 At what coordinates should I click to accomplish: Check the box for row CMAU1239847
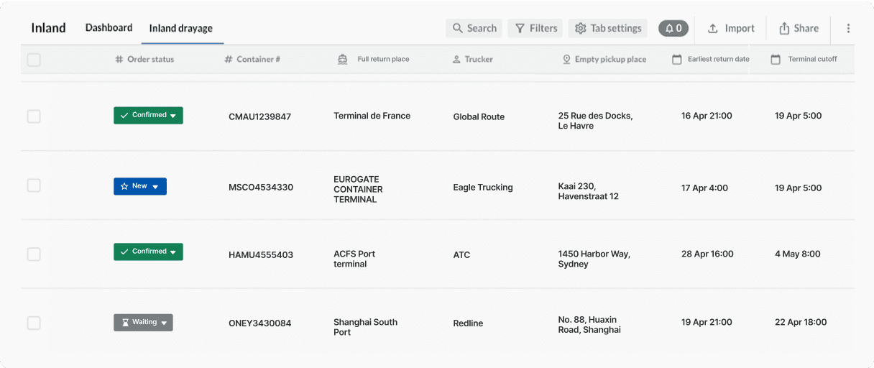click(34, 116)
